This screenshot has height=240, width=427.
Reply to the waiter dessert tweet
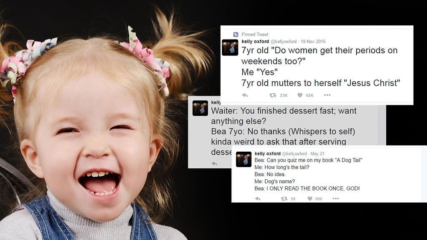214,163
